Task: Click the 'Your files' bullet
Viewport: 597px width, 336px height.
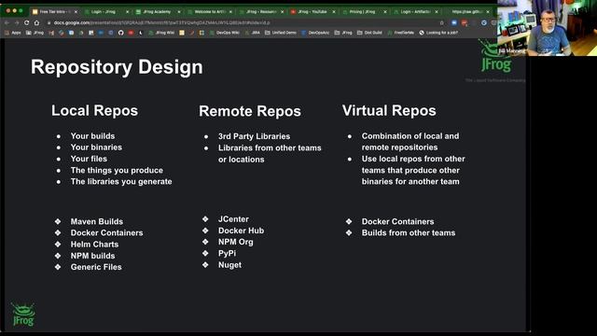Action: 89,159
